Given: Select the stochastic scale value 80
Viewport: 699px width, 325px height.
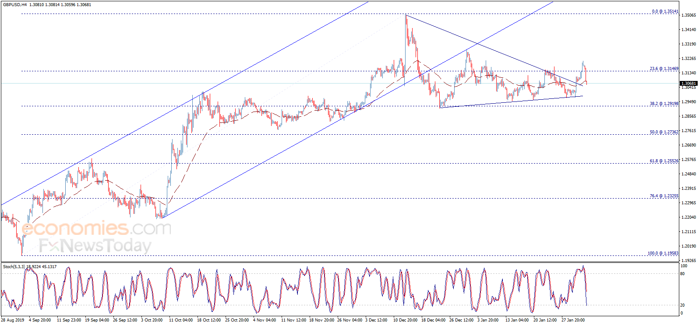Looking at the screenshot, I should click(682, 274).
